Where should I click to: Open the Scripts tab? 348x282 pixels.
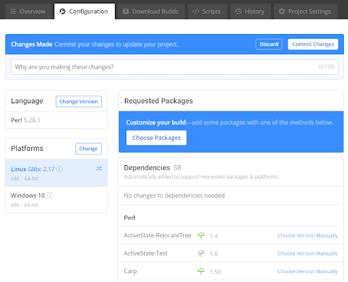tap(207, 12)
